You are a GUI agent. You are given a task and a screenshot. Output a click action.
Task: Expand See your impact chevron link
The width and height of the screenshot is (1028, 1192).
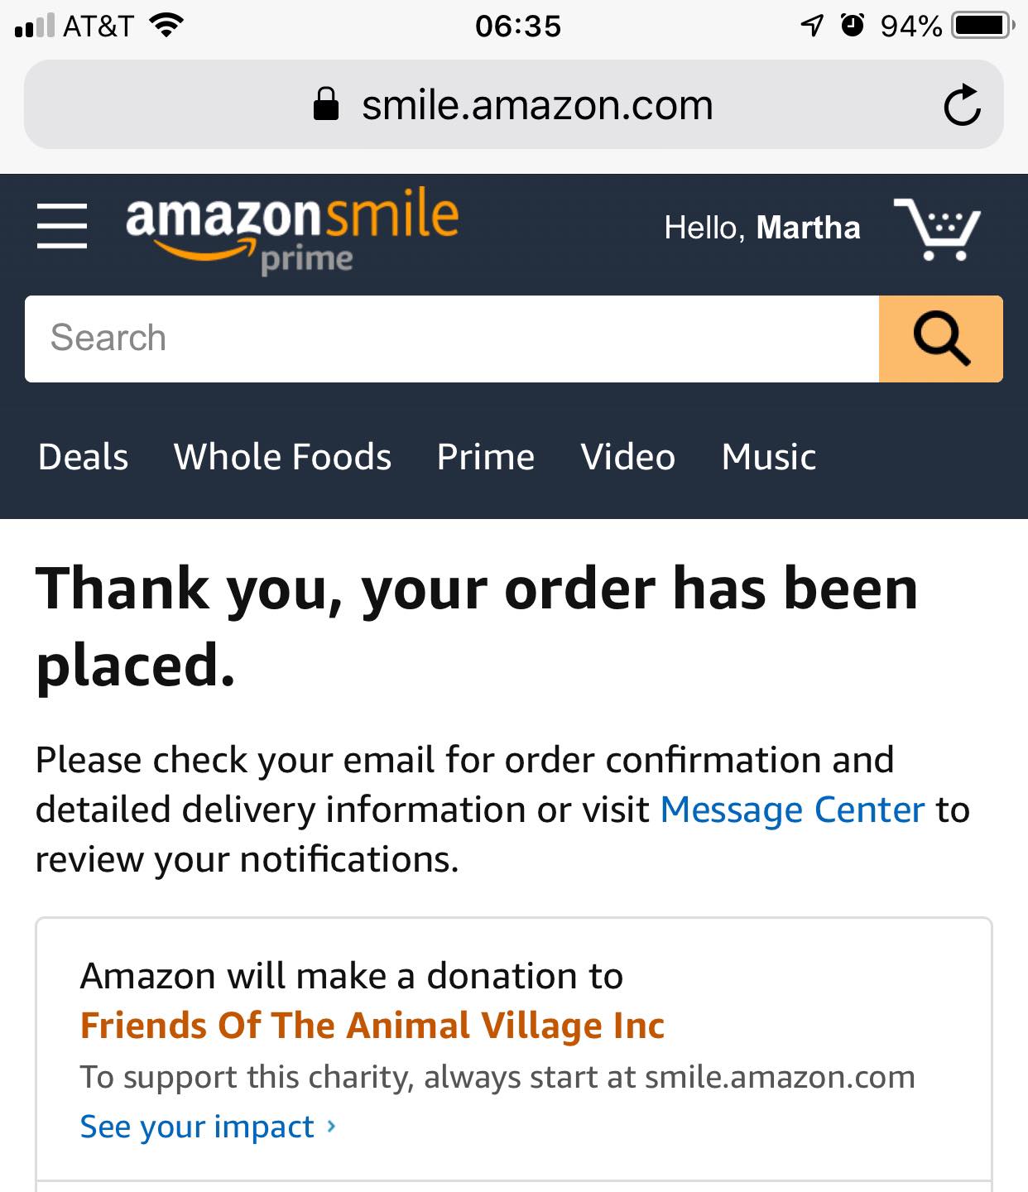click(209, 1127)
